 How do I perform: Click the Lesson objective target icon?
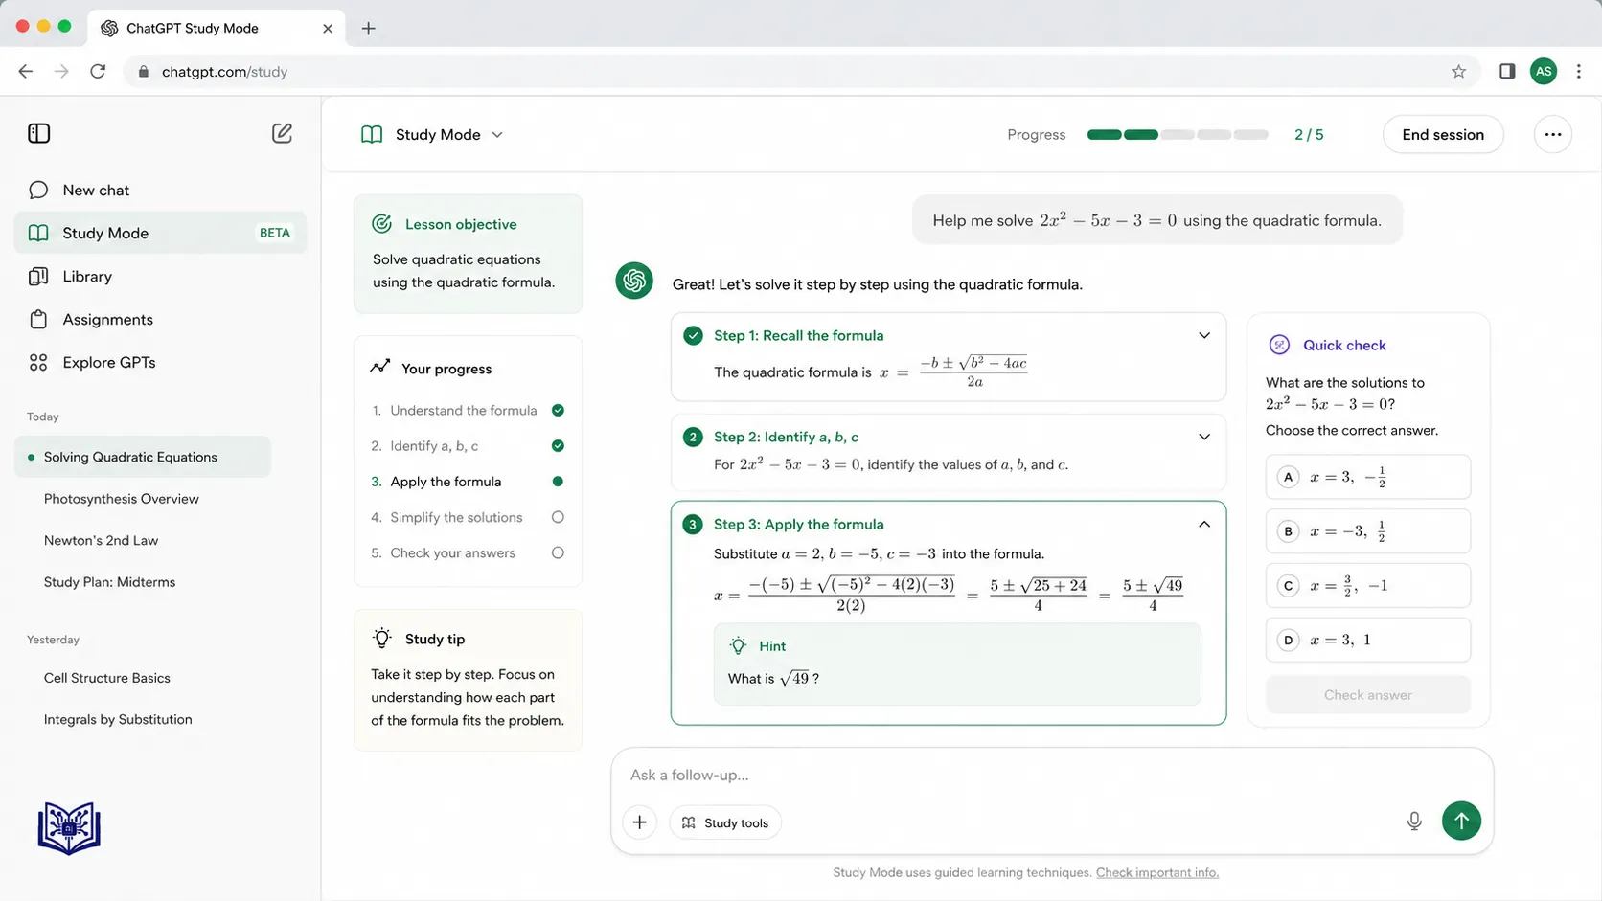pos(381,223)
